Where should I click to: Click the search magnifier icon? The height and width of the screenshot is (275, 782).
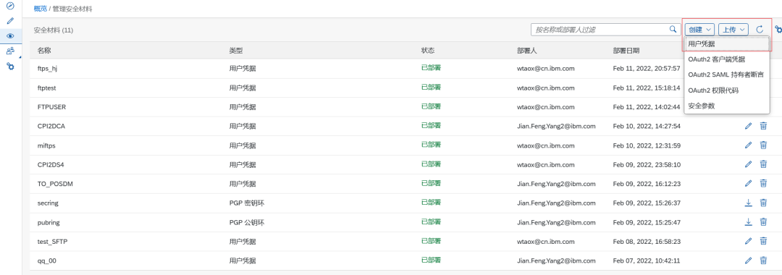tap(672, 30)
